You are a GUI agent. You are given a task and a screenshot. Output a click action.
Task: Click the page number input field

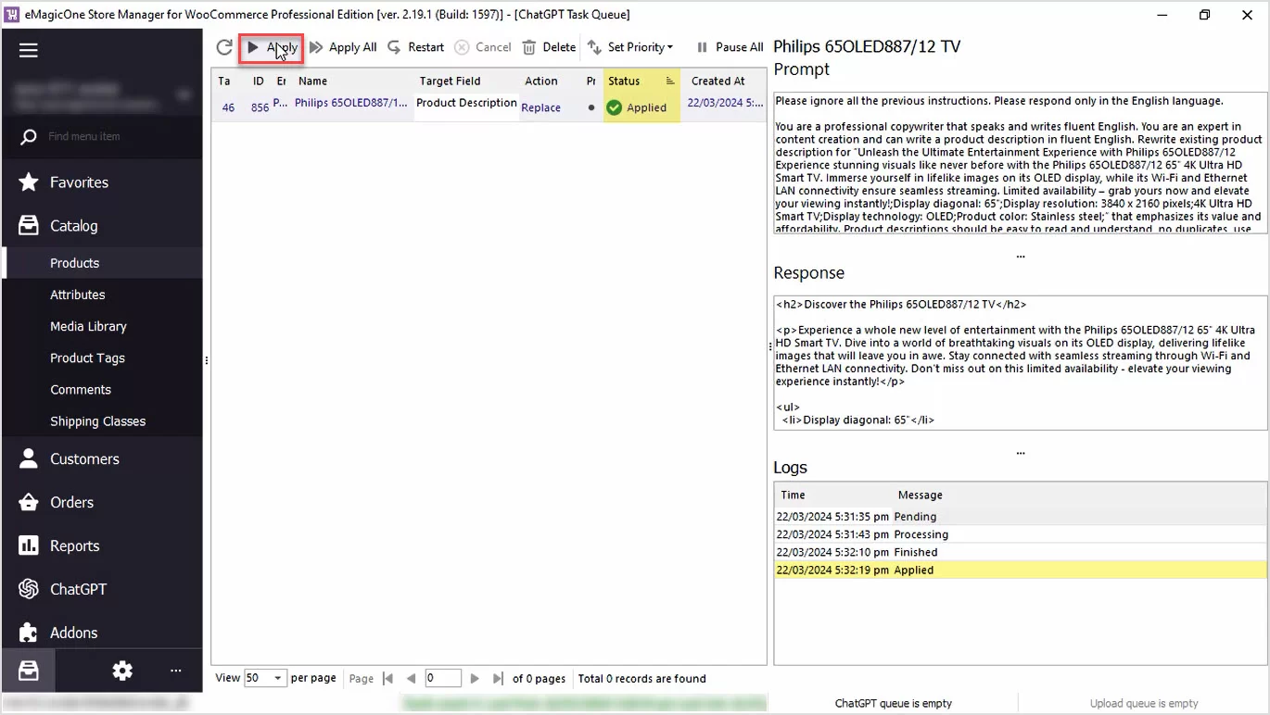point(442,679)
